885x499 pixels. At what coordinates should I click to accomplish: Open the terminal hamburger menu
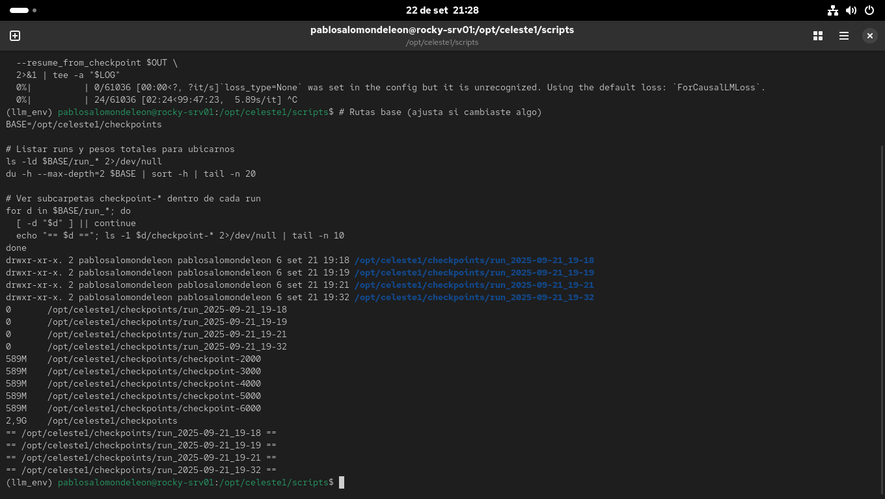click(844, 36)
